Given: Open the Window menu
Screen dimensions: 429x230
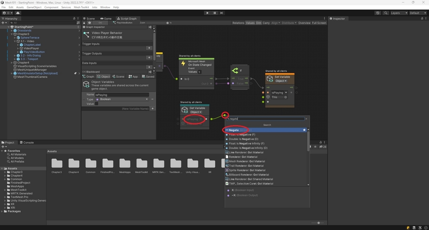Looking at the screenshot, I should click(105, 7).
